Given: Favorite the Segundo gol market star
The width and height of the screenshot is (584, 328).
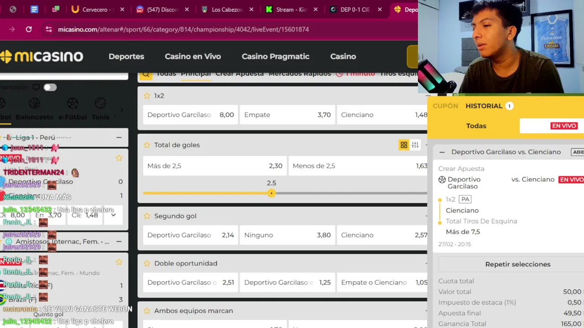Looking at the screenshot, I should pos(147,216).
